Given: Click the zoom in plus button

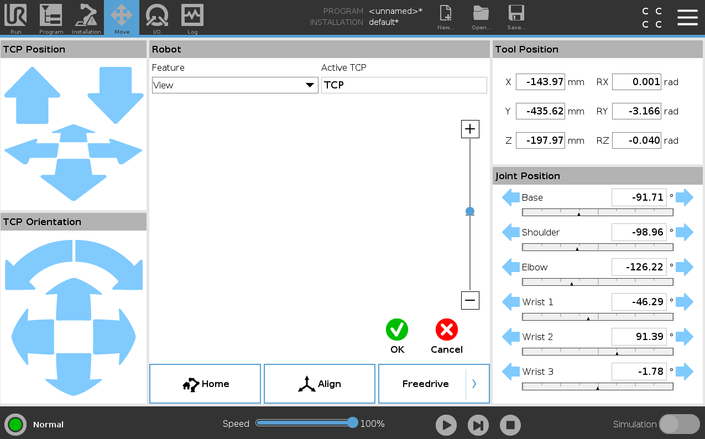Looking at the screenshot, I should 470,129.
